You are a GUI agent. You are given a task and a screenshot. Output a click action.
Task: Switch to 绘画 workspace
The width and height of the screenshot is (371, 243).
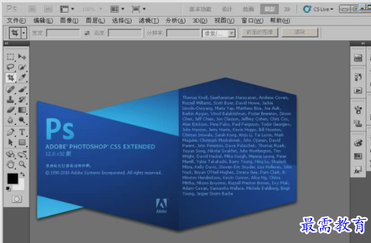click(x=248, y=9)
